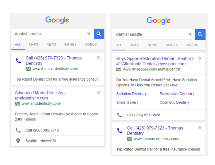Click the Ad badge for thomas-dentistry.com, left panel
Screen dimensions: 215x165
tap(28, 69)
